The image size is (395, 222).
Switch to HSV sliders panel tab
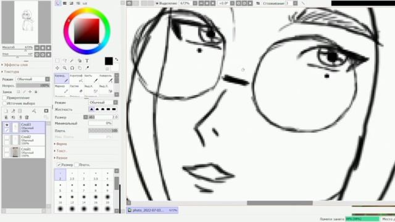point(72,3)
